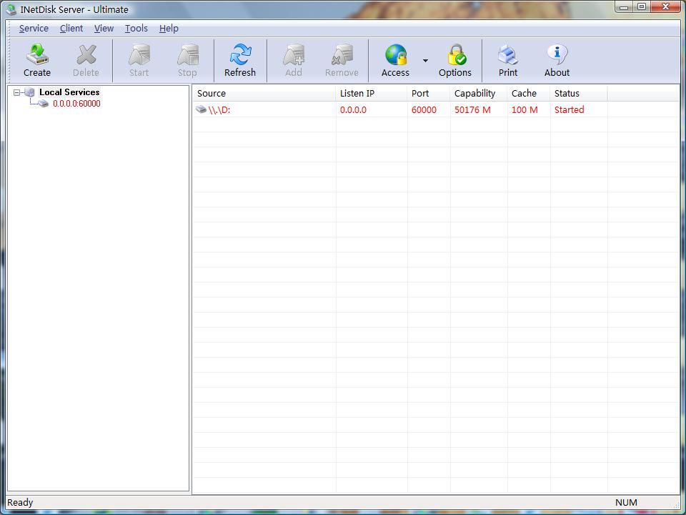Click the Create service toolbar icon
Viewport: 686px width, 515px height.
click(37, 56)
